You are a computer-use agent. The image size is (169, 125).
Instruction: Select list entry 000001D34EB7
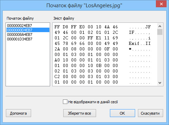[28, 39]
